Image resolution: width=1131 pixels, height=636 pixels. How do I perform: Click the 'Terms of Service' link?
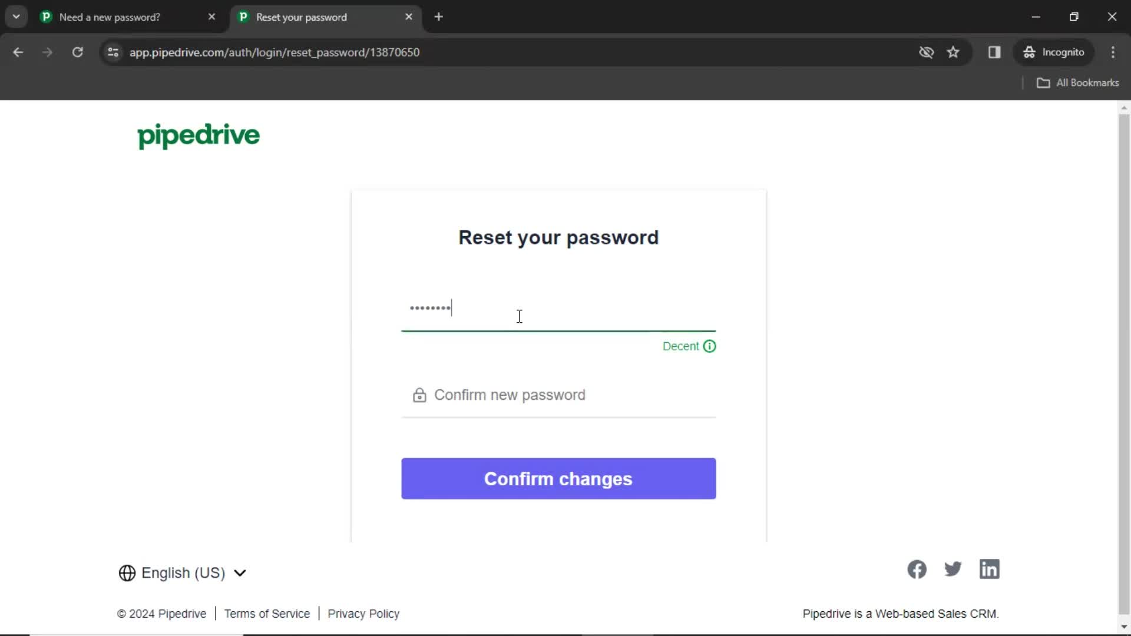(x=267, y=614)
